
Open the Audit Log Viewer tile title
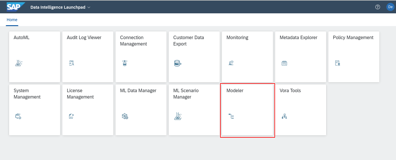click(x=84, y=37)
